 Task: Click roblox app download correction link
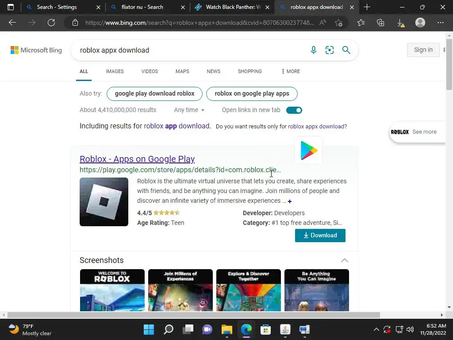tap(177, 126)
